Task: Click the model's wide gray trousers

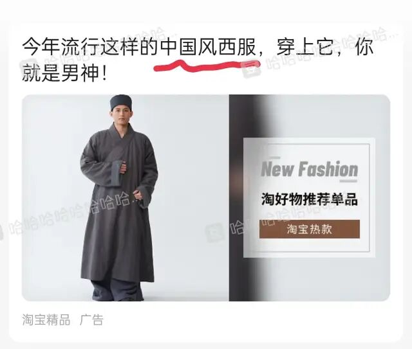Action: click(x=117, y=291)
